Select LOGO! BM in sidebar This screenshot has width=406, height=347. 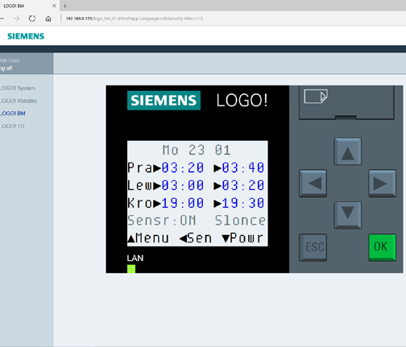click(x=13, y=114)
